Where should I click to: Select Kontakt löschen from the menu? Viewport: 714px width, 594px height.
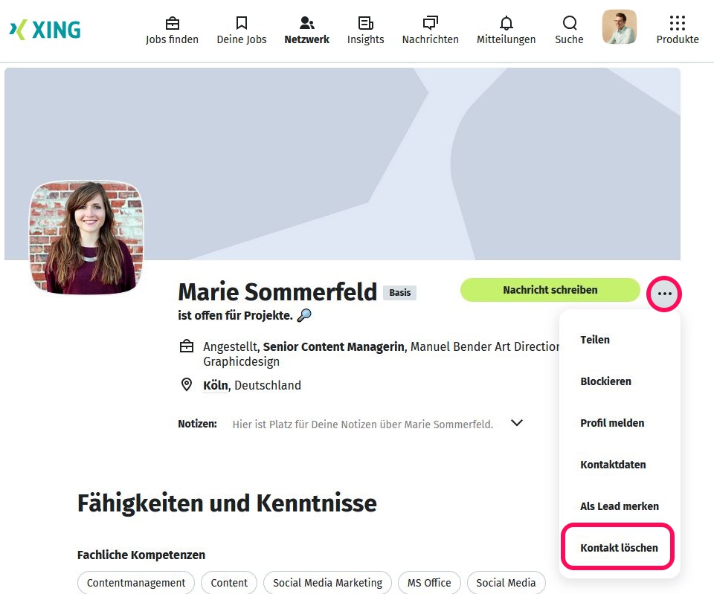tap(618, 547)
